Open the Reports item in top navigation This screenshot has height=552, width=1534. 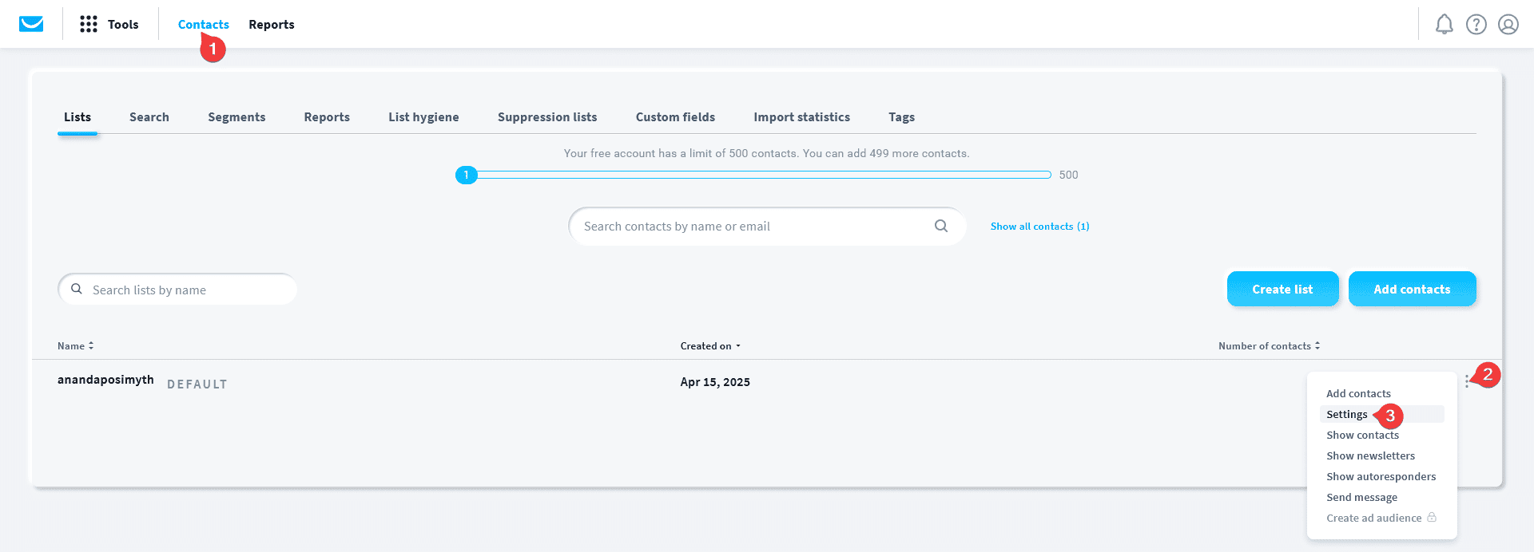click(x=271, y=25)
